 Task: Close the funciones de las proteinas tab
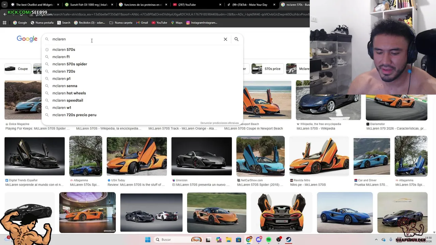coord(166,5)
